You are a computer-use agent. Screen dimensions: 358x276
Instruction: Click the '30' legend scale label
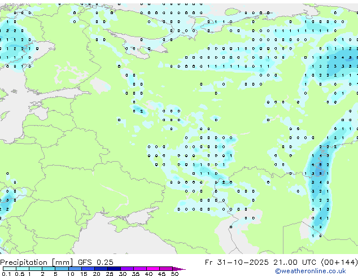[123, 274]
